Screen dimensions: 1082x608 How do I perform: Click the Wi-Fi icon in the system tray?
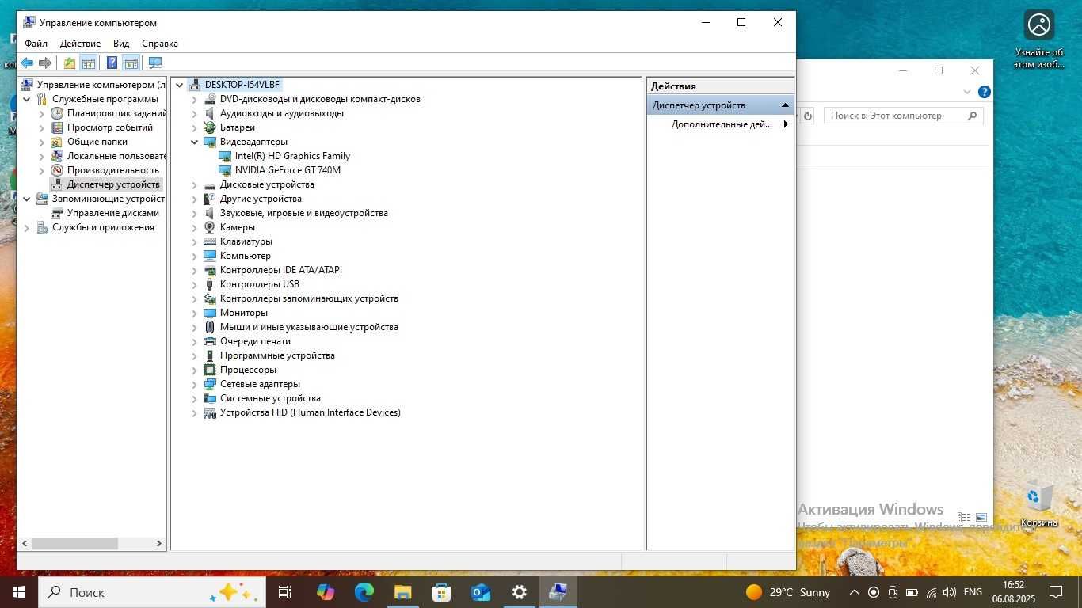tap(931, 592)
